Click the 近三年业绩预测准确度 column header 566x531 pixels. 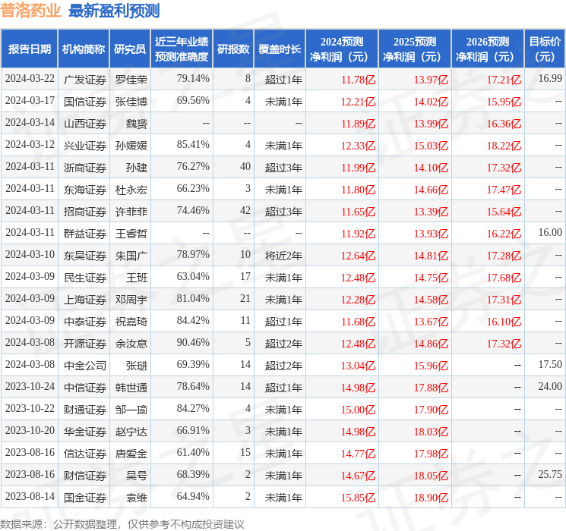pos(182,49)
